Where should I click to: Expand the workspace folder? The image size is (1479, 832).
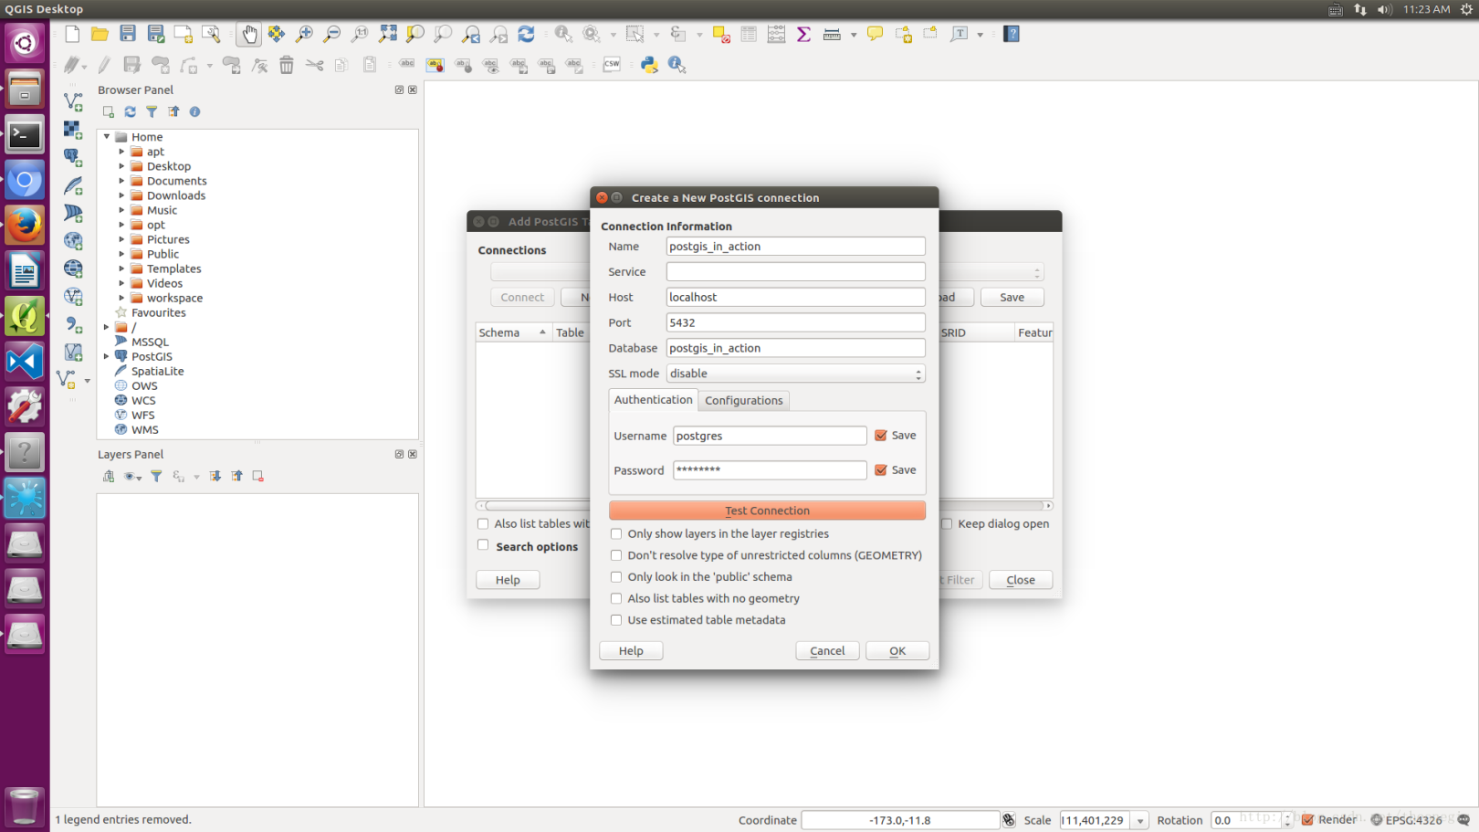click(121, 298)
